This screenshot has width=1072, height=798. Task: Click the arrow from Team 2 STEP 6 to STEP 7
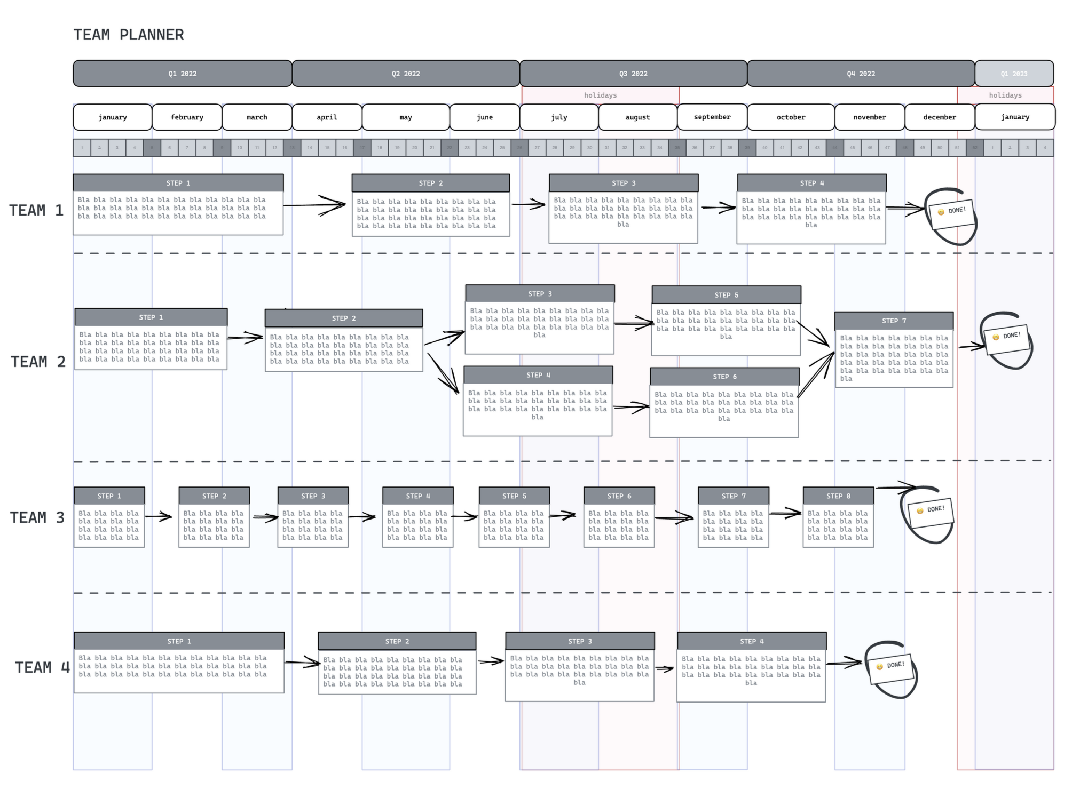pyautogui.click(x=816, y=374)
